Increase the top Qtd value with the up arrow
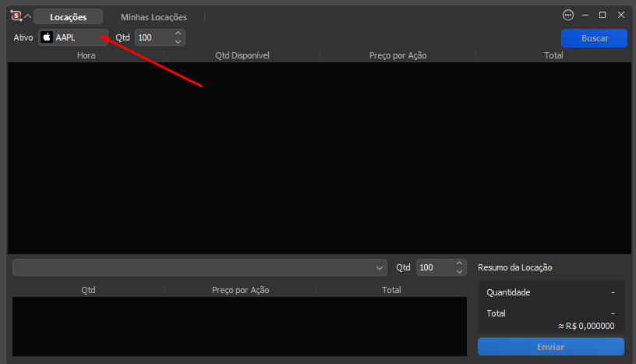636x364 pixels. (178, 34)
